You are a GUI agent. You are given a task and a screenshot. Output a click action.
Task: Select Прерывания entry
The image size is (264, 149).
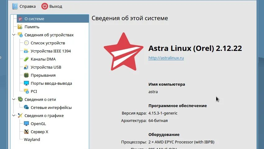click(43, 75)
